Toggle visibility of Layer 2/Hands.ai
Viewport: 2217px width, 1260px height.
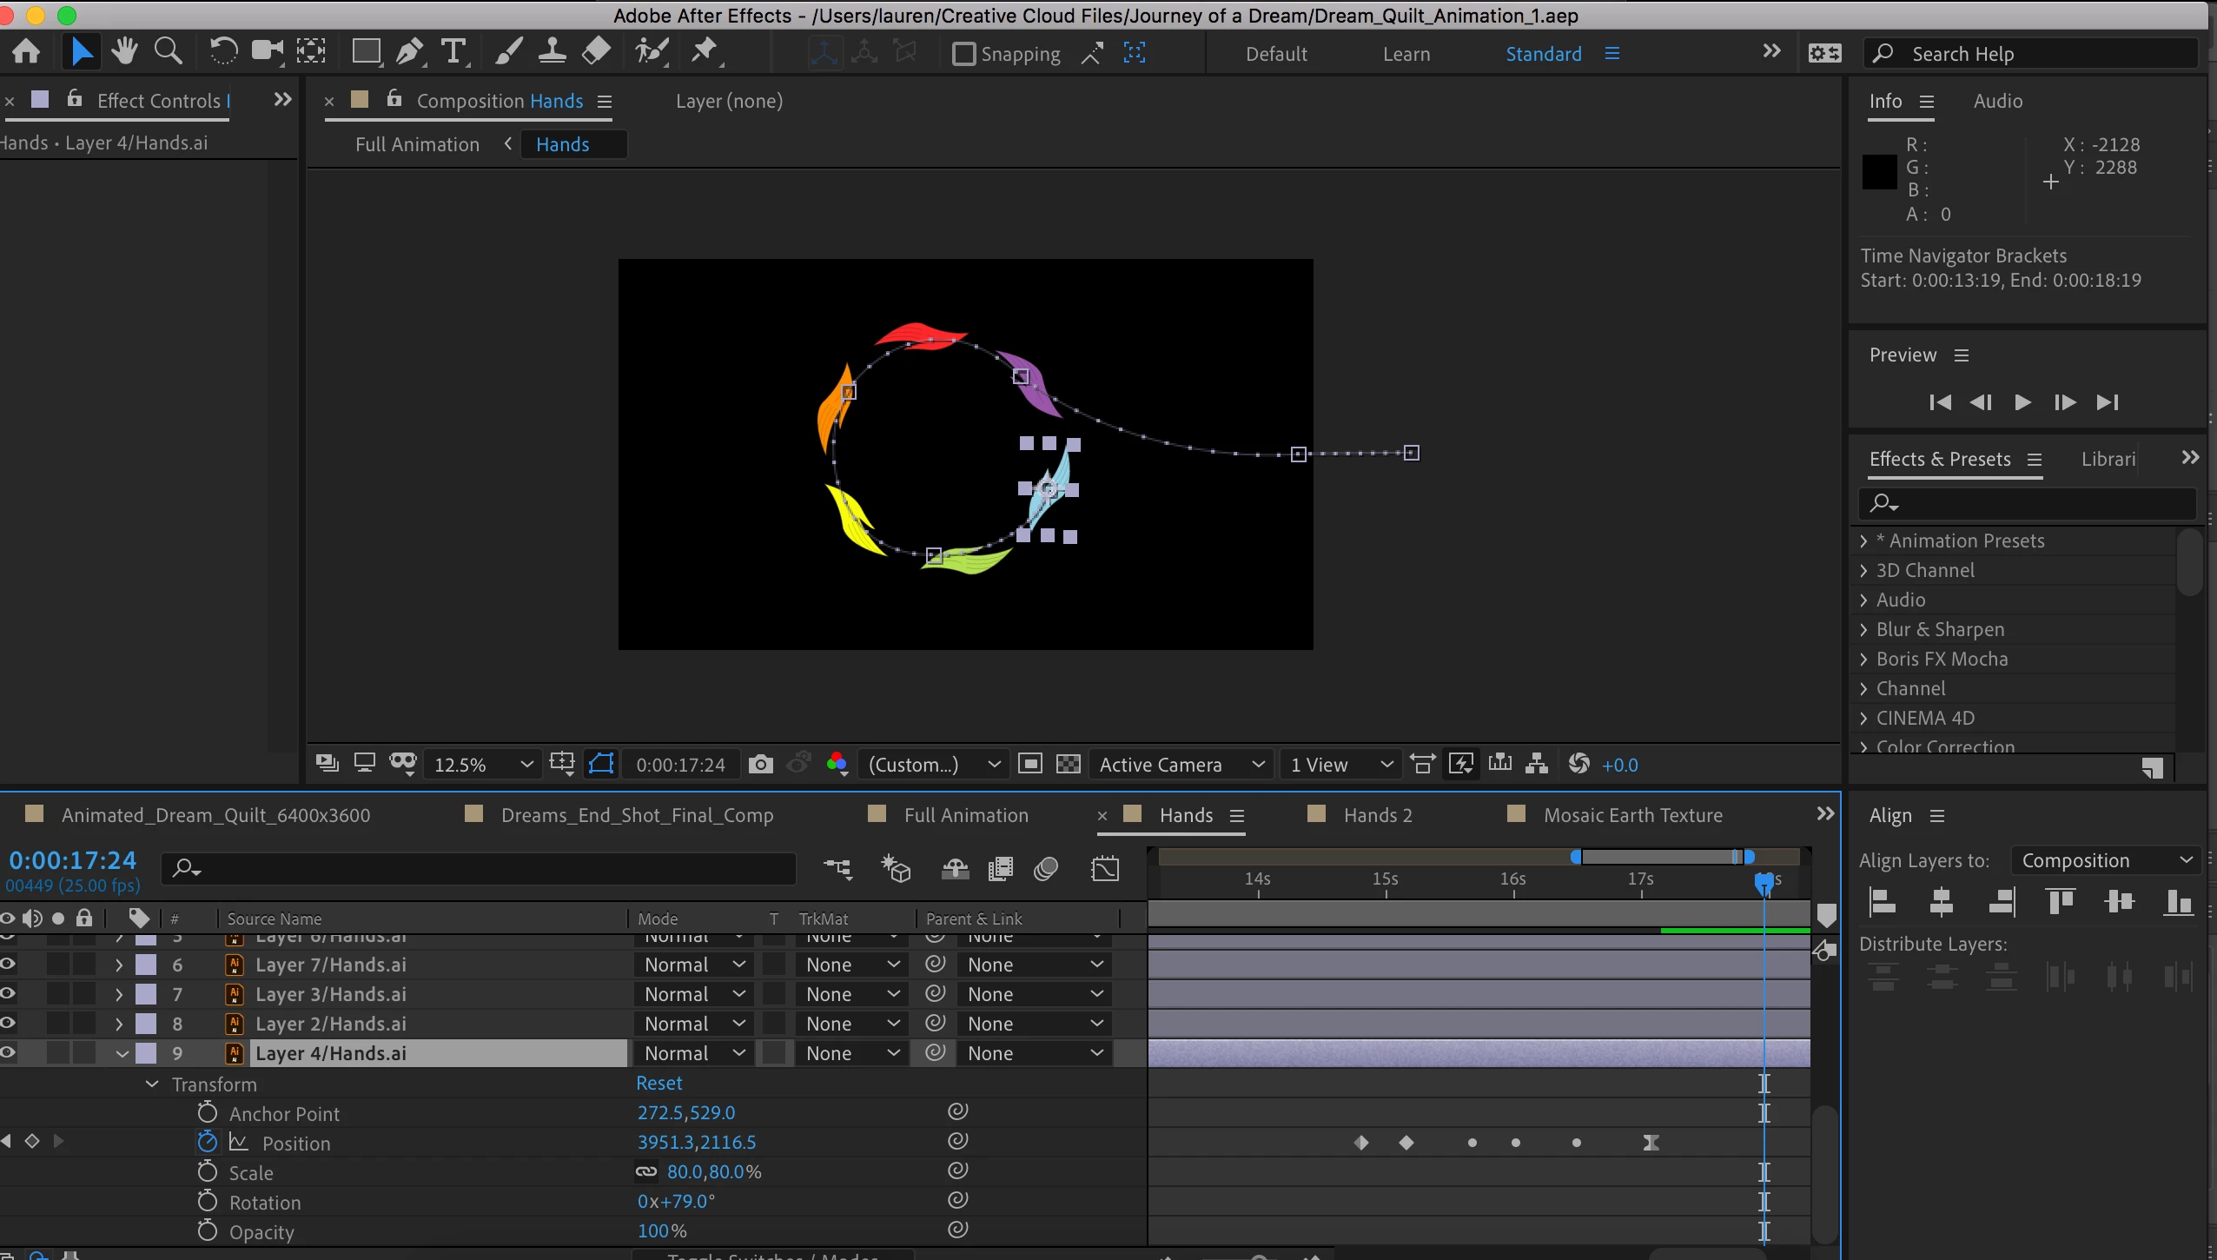pos(8,1023)
